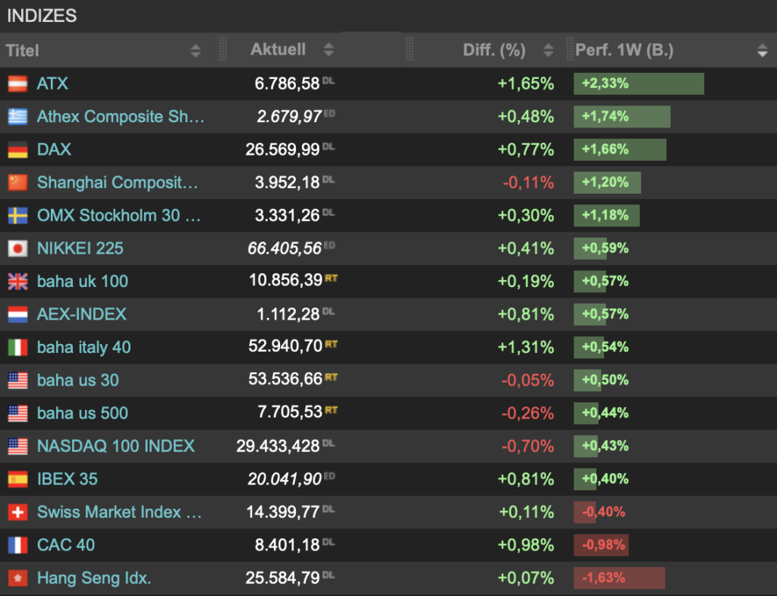The height and width of the screenshot is (596, 777).
Task: Sort by Perf. 1W (B.) using its arrows
Action: pos(763,50)
